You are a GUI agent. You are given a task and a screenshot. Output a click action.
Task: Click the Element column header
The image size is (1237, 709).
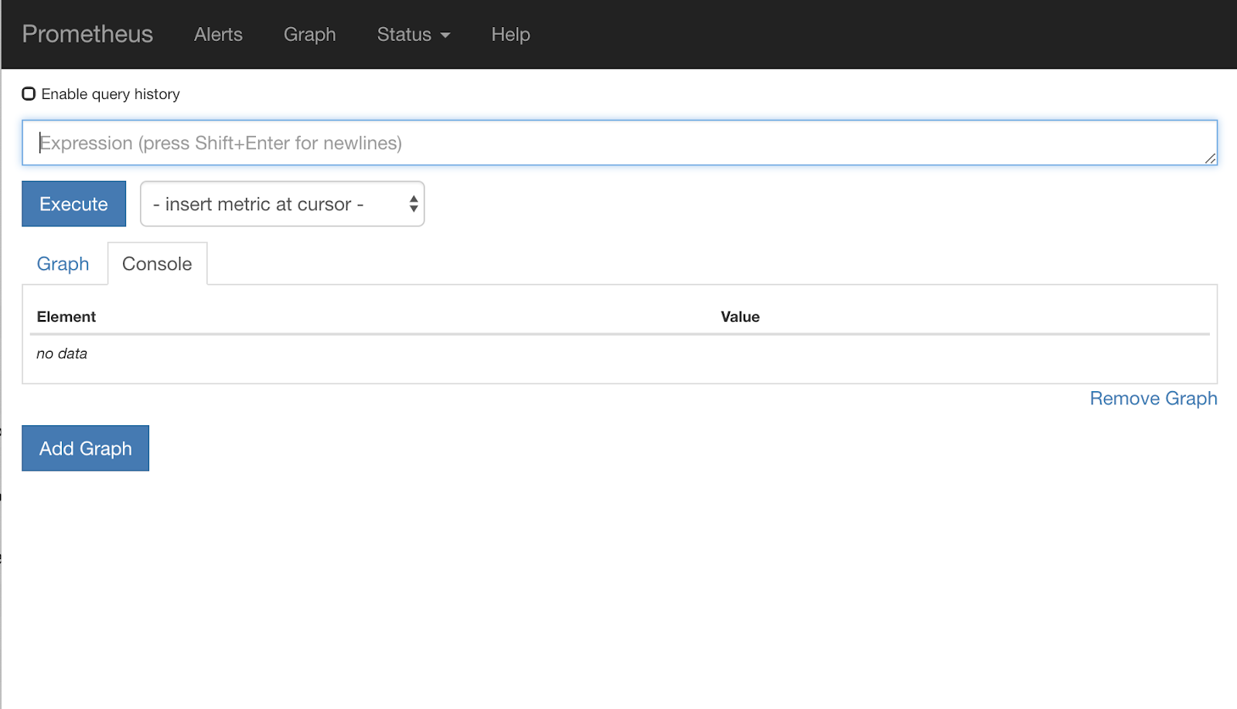[66, 316]
